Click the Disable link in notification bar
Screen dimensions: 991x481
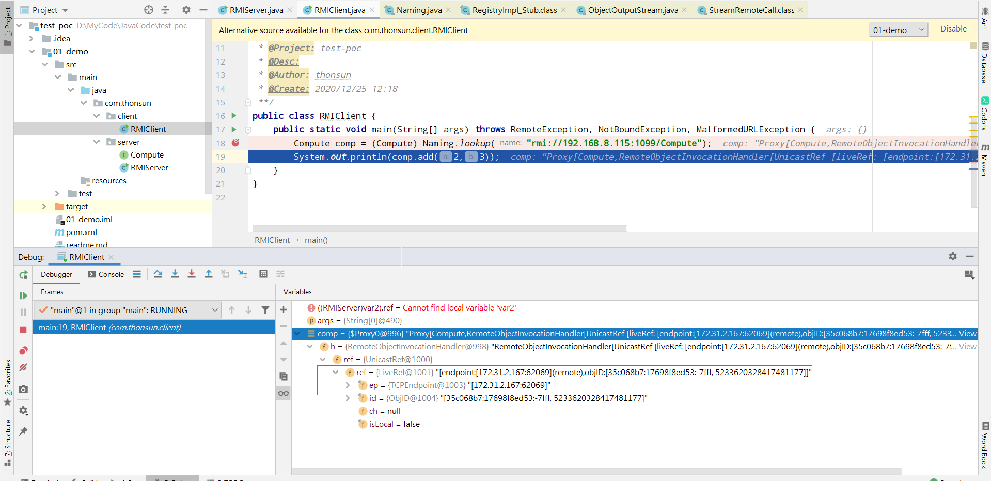(953, 29)
